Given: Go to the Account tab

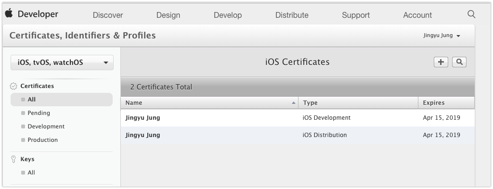Looking at the screenshot, I should (417, 15).
